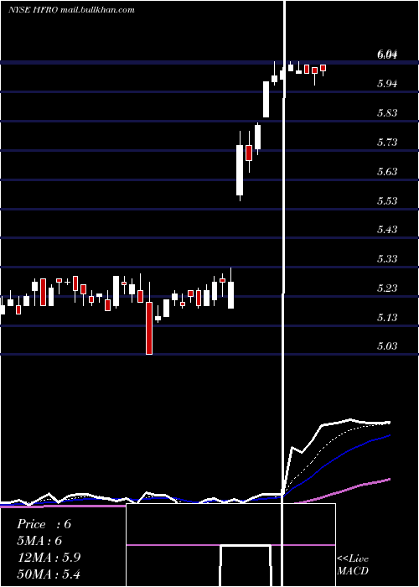The height and width of the screenshot is (587, 419).
Task: Click the 5.33 price axis label
Action: click(387, 258)
